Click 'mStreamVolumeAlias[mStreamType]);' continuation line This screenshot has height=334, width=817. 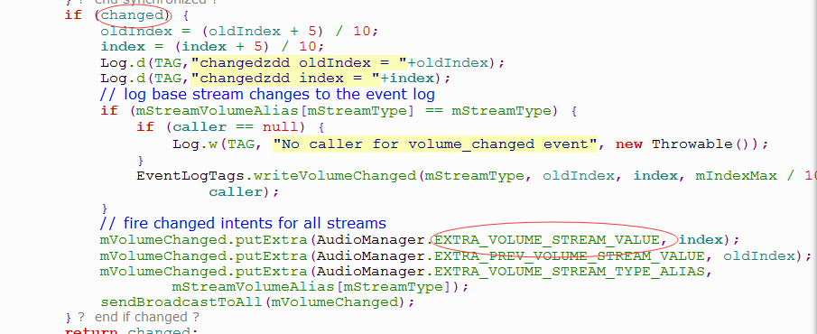click(x=320, y=288)
